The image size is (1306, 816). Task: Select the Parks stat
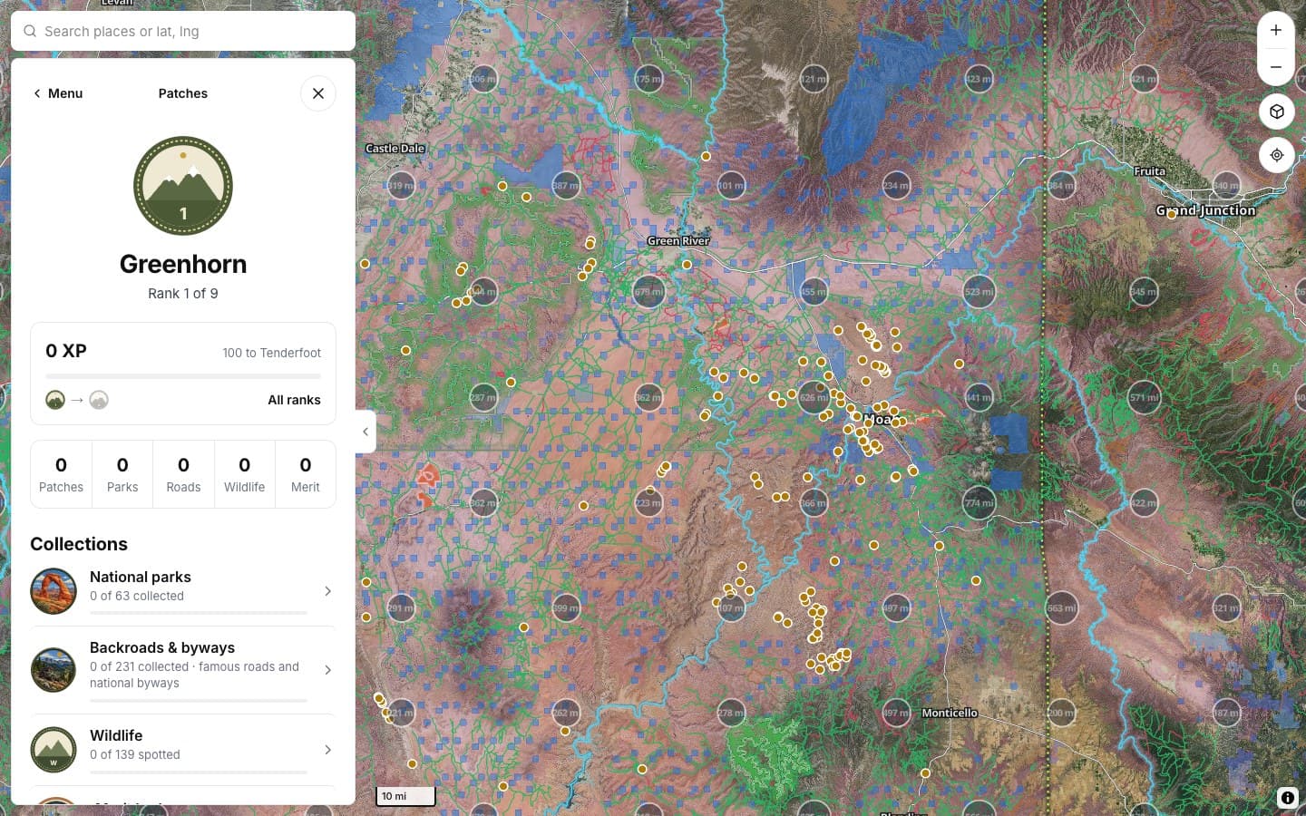122,474
